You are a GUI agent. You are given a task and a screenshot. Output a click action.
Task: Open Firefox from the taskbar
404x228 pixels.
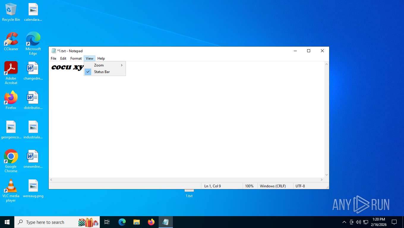click(x=151, y=222)
